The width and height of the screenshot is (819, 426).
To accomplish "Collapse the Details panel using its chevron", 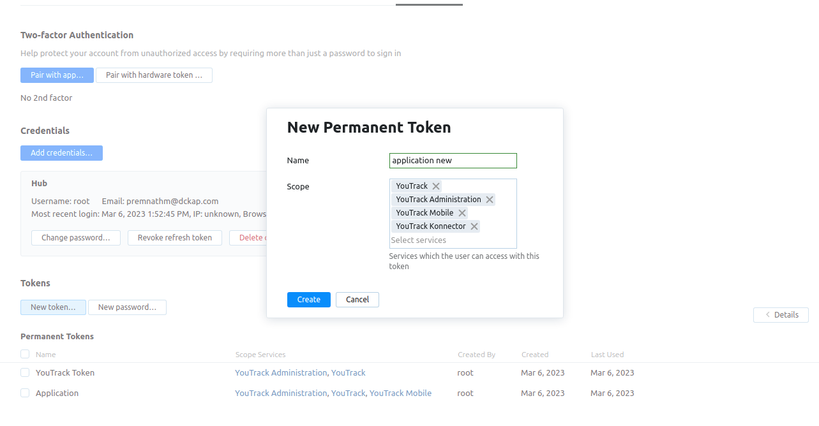I will pyautogui.click(x=767, y=314).
